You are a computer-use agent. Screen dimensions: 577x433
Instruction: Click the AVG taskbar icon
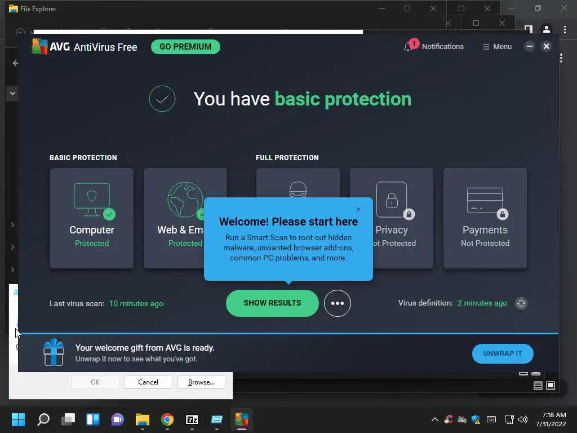[241, 419]
